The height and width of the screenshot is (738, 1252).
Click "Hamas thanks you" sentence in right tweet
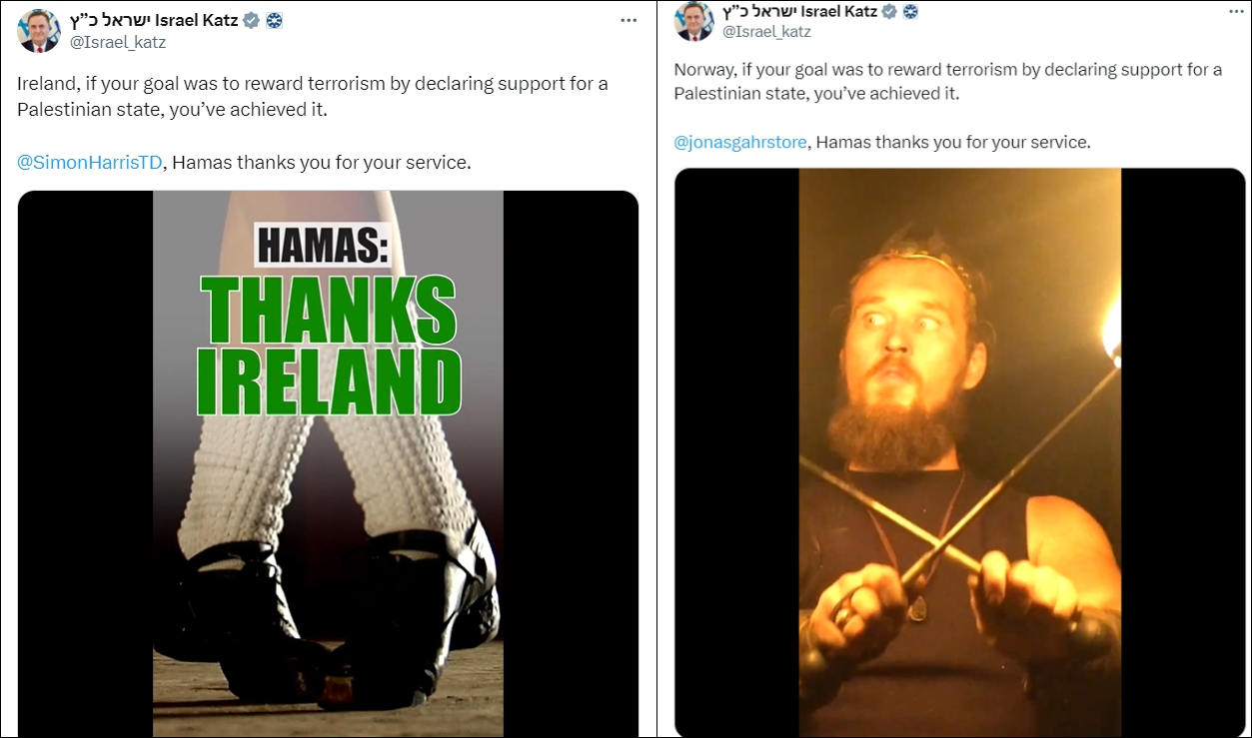953,142
